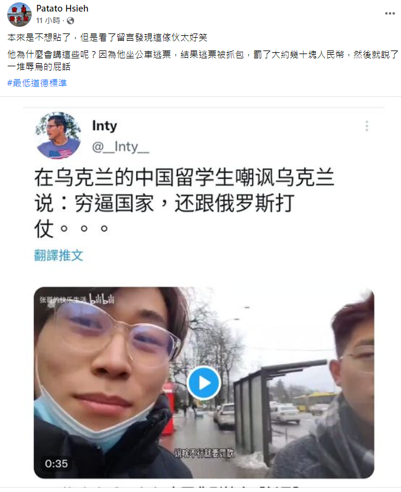The height and width of the screenshot is (492, 401).
Task: Click the Inty display name
Action: tap(105, 126)
